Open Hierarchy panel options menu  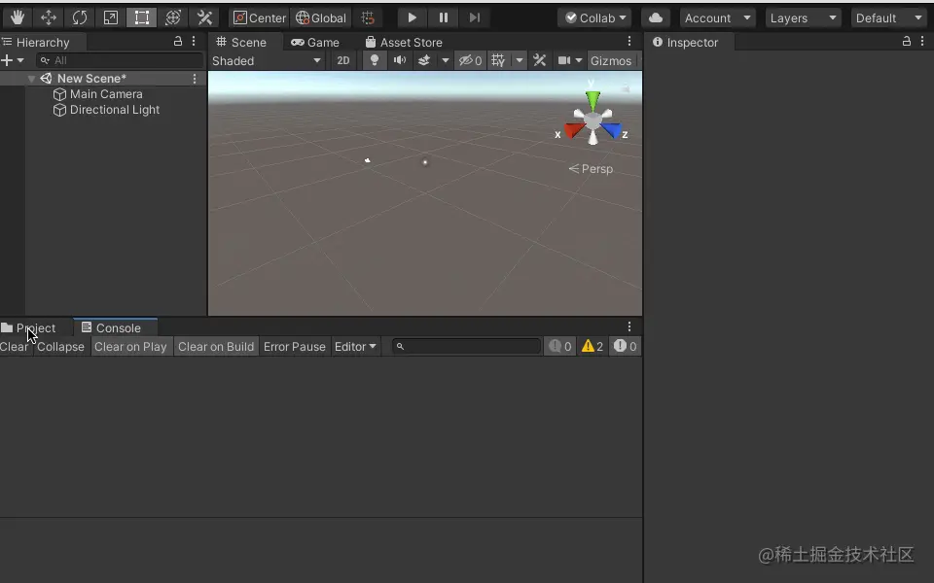194,42
